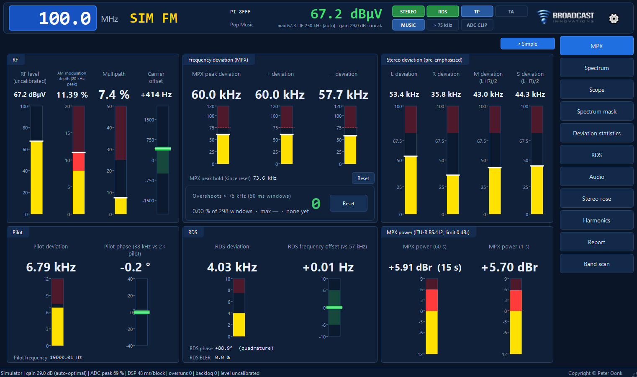
Task: Click the Carrier offset meter
Action: (x=163, y=160)
